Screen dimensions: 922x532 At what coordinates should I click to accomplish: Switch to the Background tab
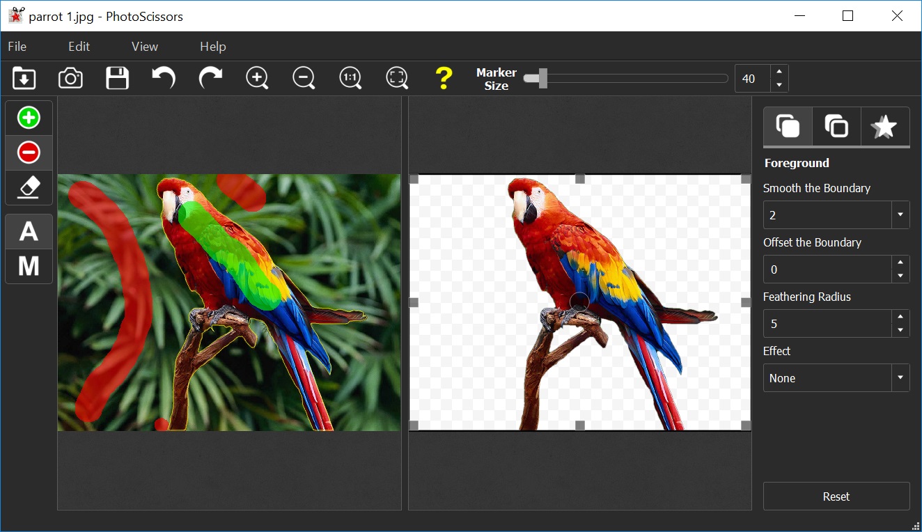836,127
